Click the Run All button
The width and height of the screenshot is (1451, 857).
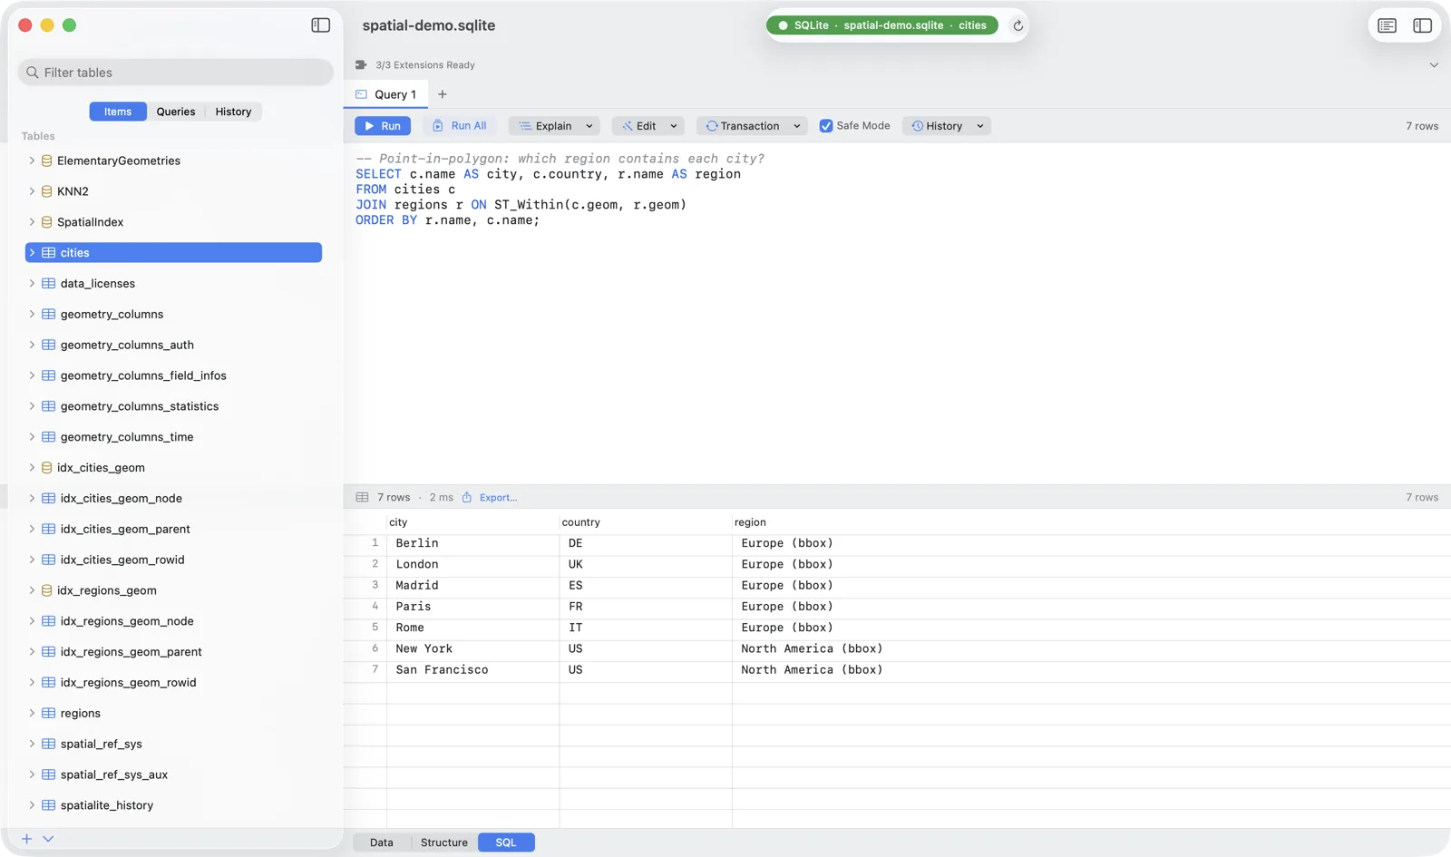pyautogui.click(x=460, y=126)
